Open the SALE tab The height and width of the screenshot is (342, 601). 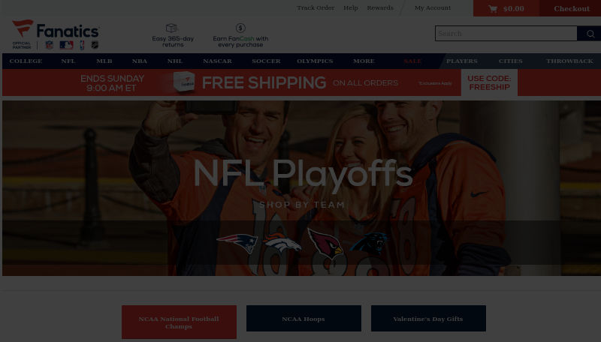click(x=412, y=61)
